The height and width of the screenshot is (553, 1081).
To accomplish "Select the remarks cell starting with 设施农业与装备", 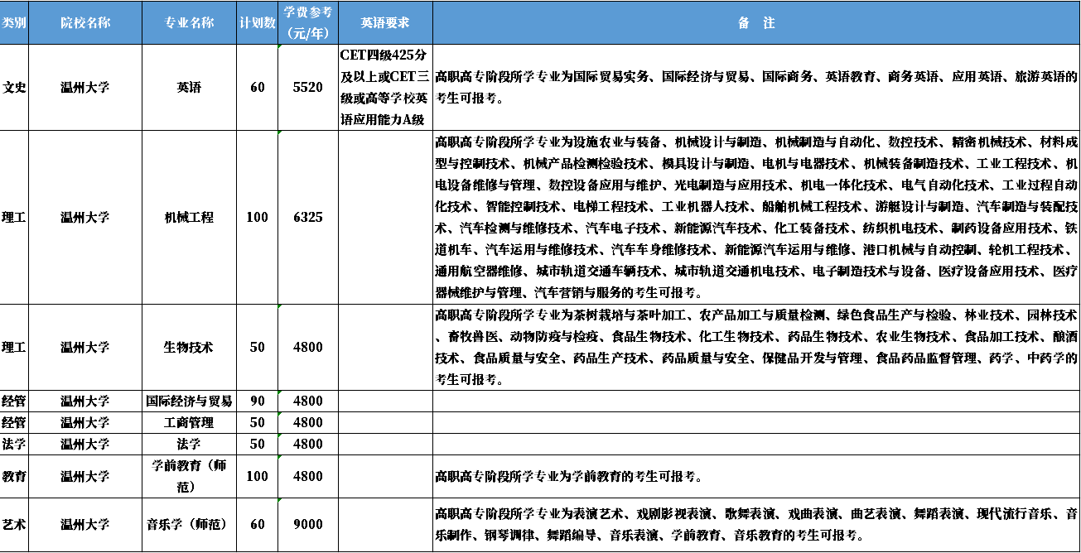I will [x=756, y=218].
